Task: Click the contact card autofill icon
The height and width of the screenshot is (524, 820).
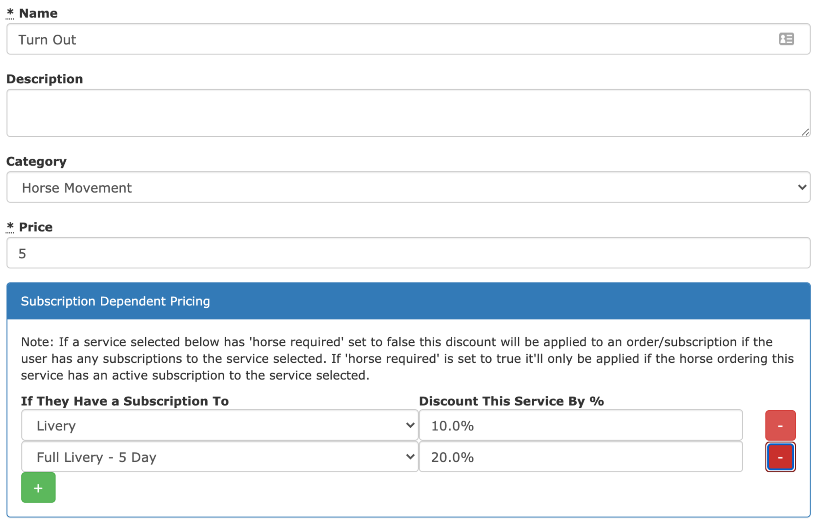Action: tap(786, 39)
